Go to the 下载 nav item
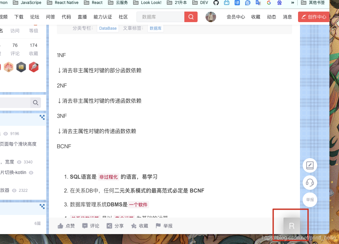This screenshot has width=339, height=244. (x=19, y=17)
